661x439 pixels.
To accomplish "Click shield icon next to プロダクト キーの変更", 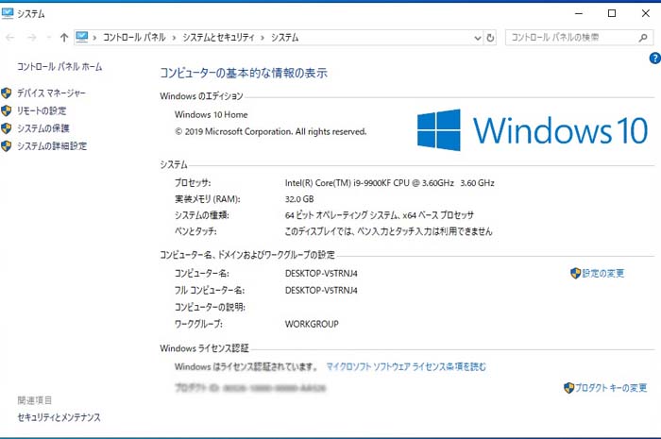I will tap(568, 388).
